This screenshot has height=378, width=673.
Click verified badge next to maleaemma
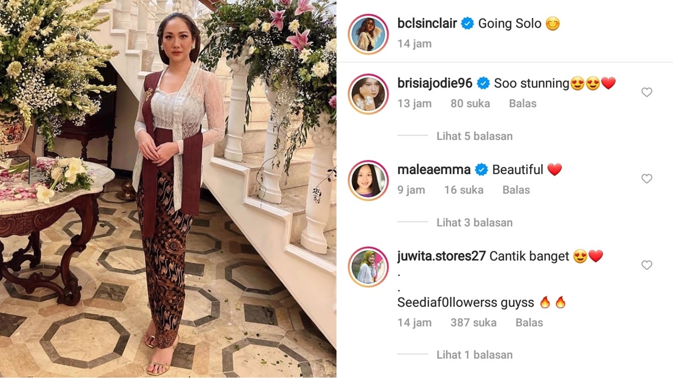(481, 170)
